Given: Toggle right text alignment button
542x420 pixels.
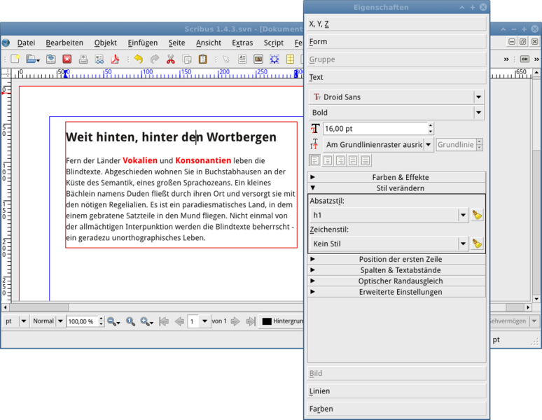Looking at the screenshot, I should [x=340, y=160].
